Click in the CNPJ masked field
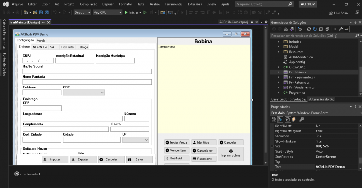This screenshot has width=362, height=188. pyautogui.click(x=38, y=61)
